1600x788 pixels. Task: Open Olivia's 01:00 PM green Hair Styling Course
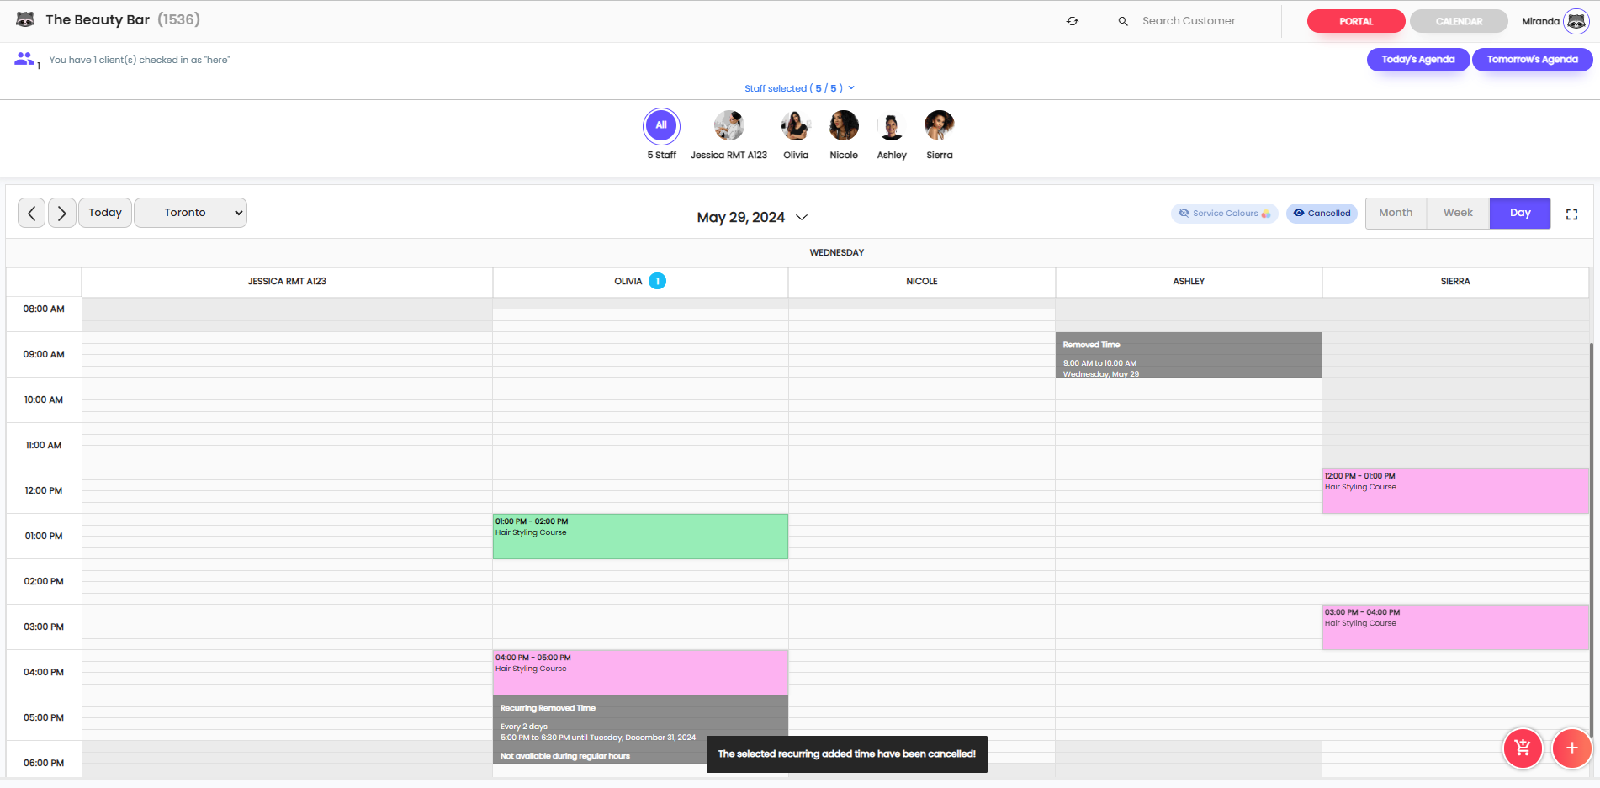point(640,537)
